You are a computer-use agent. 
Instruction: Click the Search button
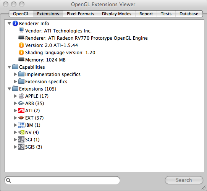point(184,180)
